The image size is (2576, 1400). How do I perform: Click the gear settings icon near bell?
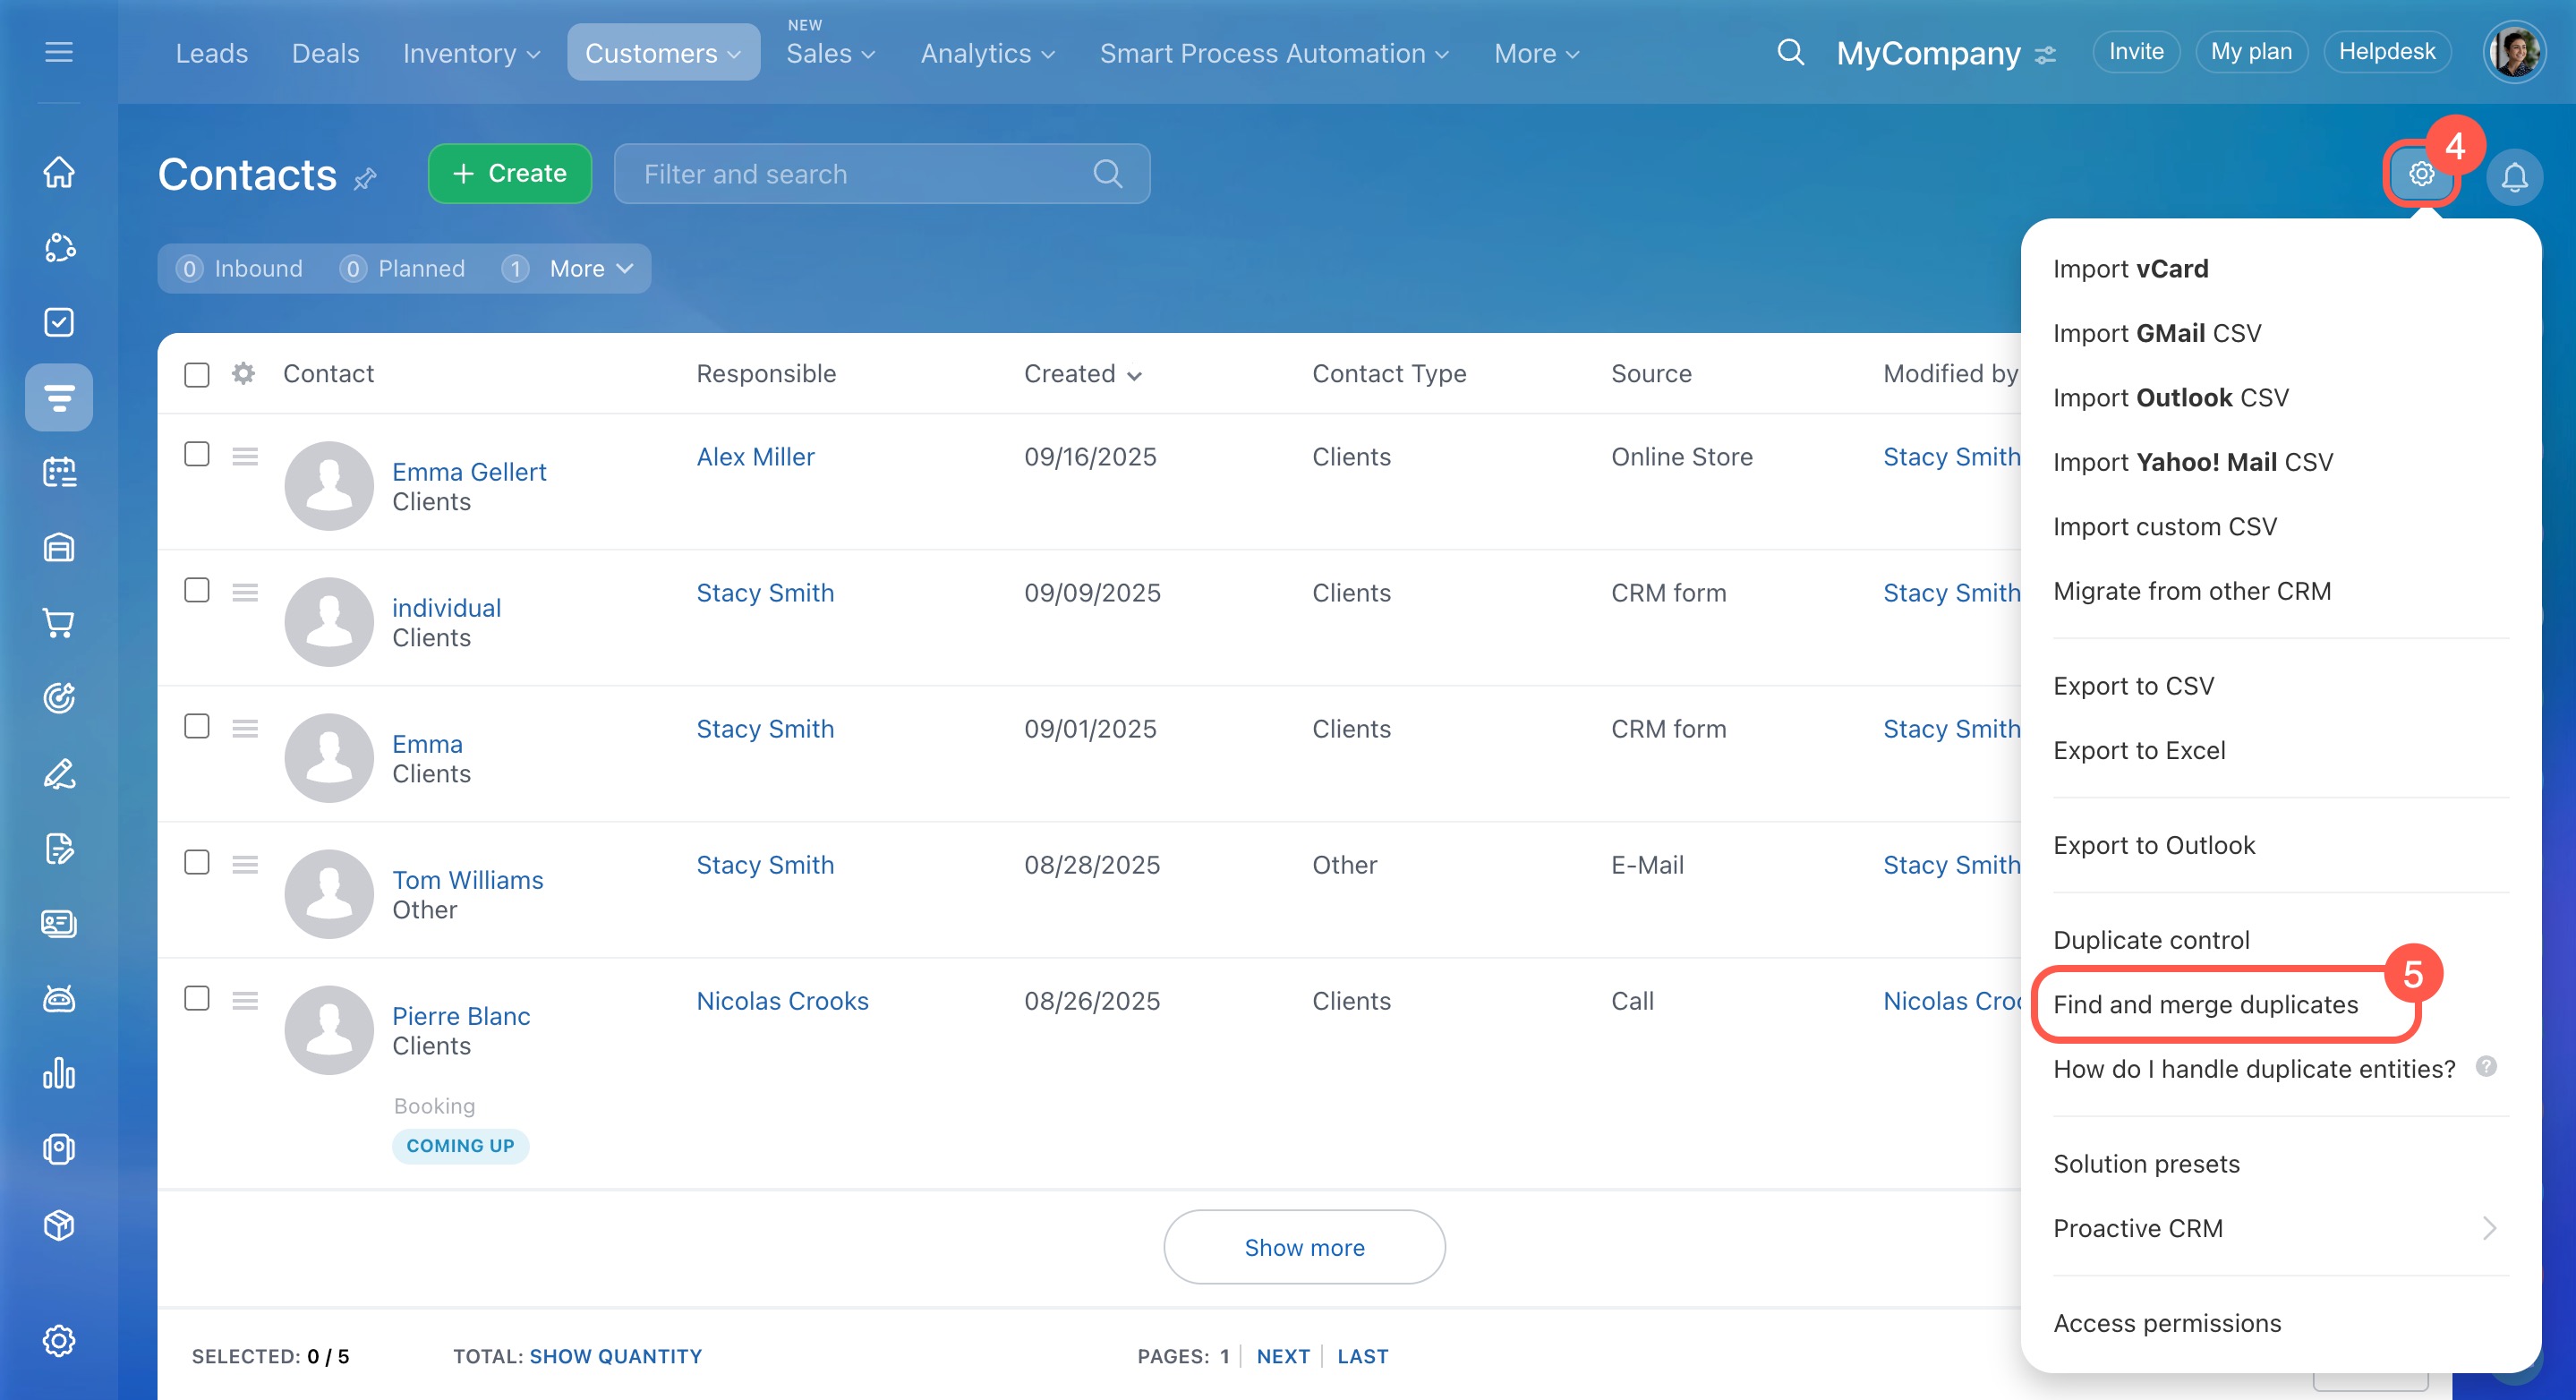(2420, 174)
